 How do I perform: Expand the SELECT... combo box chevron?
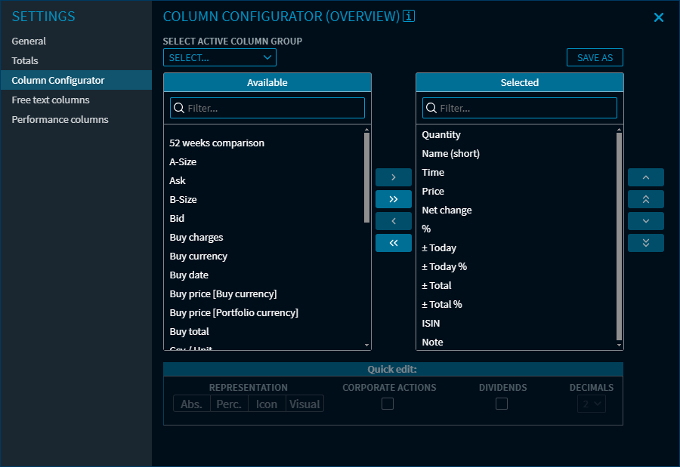[267, 57]
